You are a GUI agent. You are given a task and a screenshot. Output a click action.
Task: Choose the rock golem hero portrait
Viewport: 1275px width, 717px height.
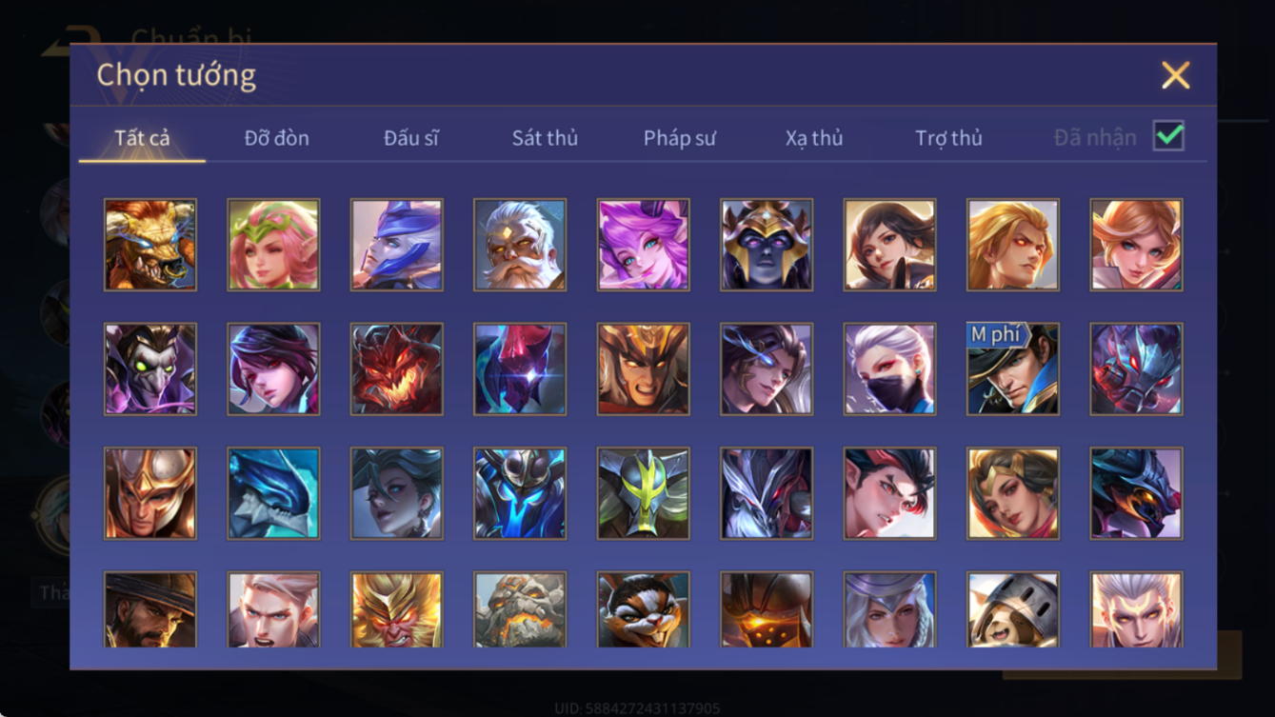tap(520, 609)
